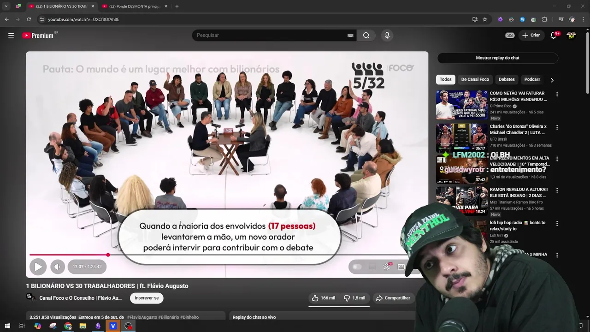This screenshot has height=332, width=590.
Task: Bookmark this page with the star icon
Action: tap(485, 19)
